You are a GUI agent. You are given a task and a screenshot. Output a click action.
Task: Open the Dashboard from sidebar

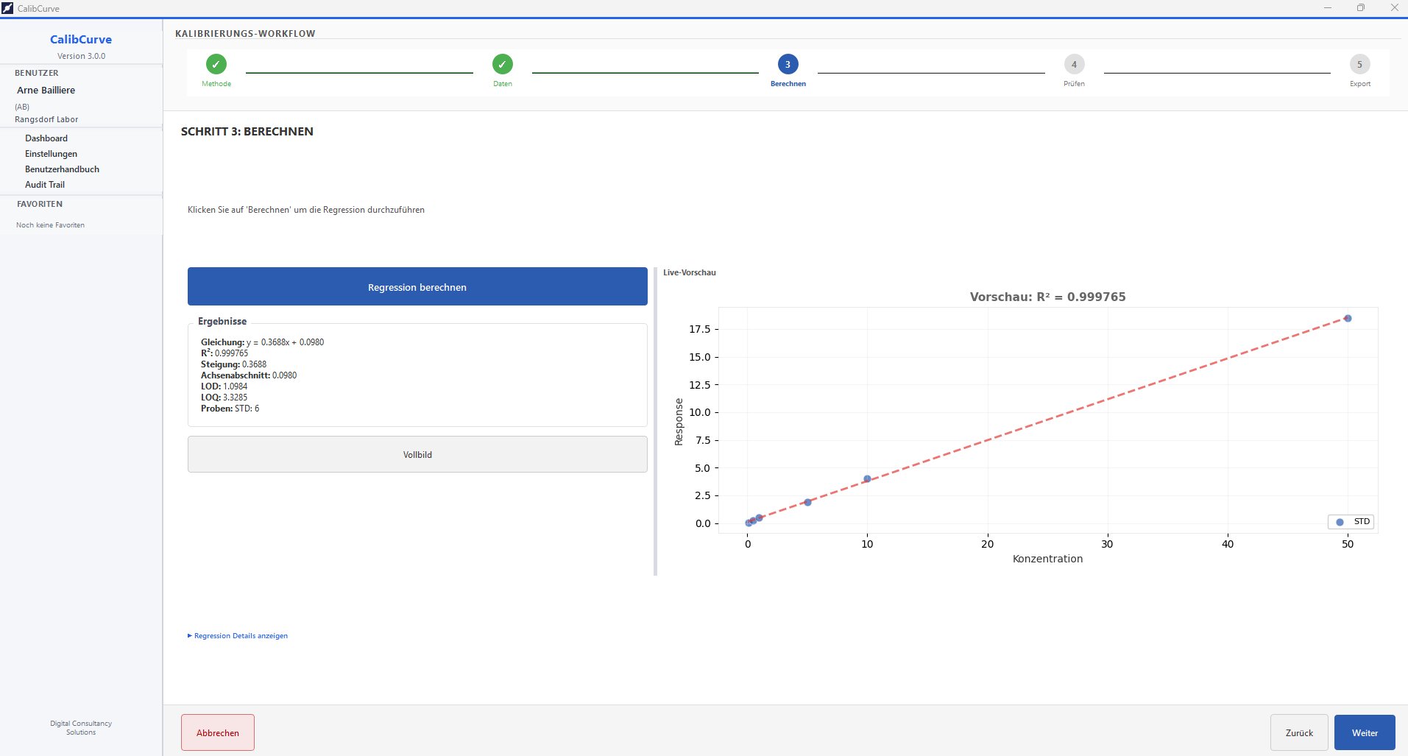46,138
